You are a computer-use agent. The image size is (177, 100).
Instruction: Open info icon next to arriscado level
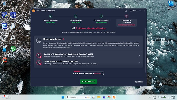pos(103,74)
